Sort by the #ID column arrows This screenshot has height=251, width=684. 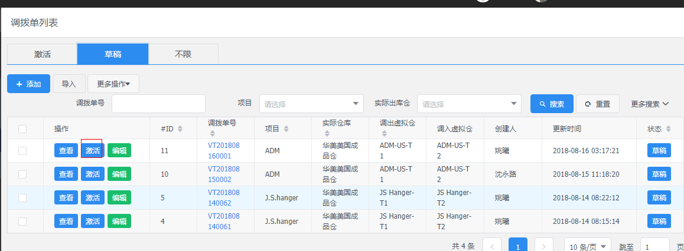tap(180, 129)
